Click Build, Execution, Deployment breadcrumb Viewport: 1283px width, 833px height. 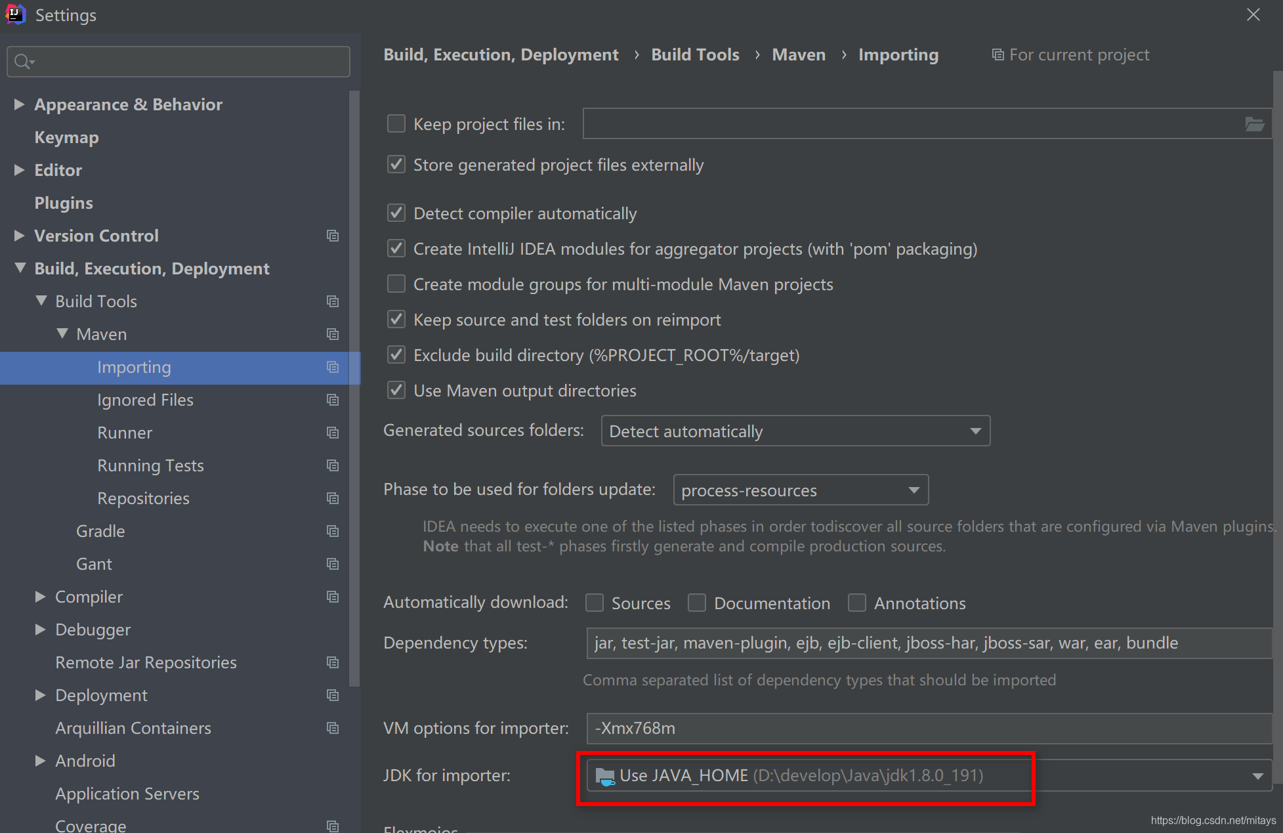[x=501, y=54]
